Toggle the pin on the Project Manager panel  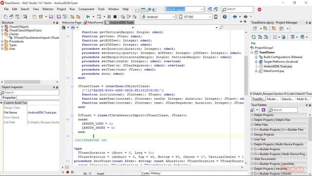pos(307,23)
